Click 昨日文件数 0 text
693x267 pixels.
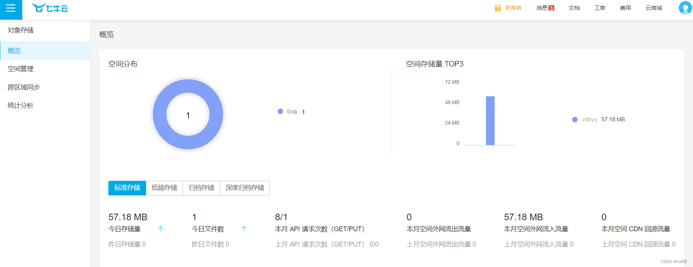[x=210, y=244]
